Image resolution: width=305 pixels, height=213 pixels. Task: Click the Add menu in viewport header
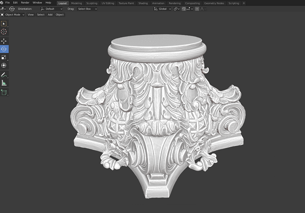pos(50,15)
